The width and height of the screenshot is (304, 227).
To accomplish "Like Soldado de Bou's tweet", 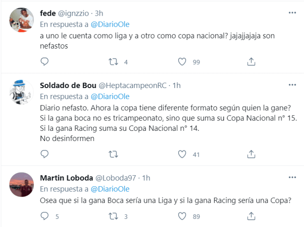I will coord(182,154).
